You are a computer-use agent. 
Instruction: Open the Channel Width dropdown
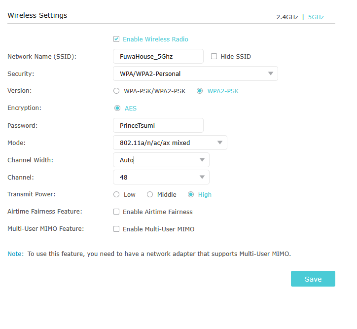[x=161, y=160]
